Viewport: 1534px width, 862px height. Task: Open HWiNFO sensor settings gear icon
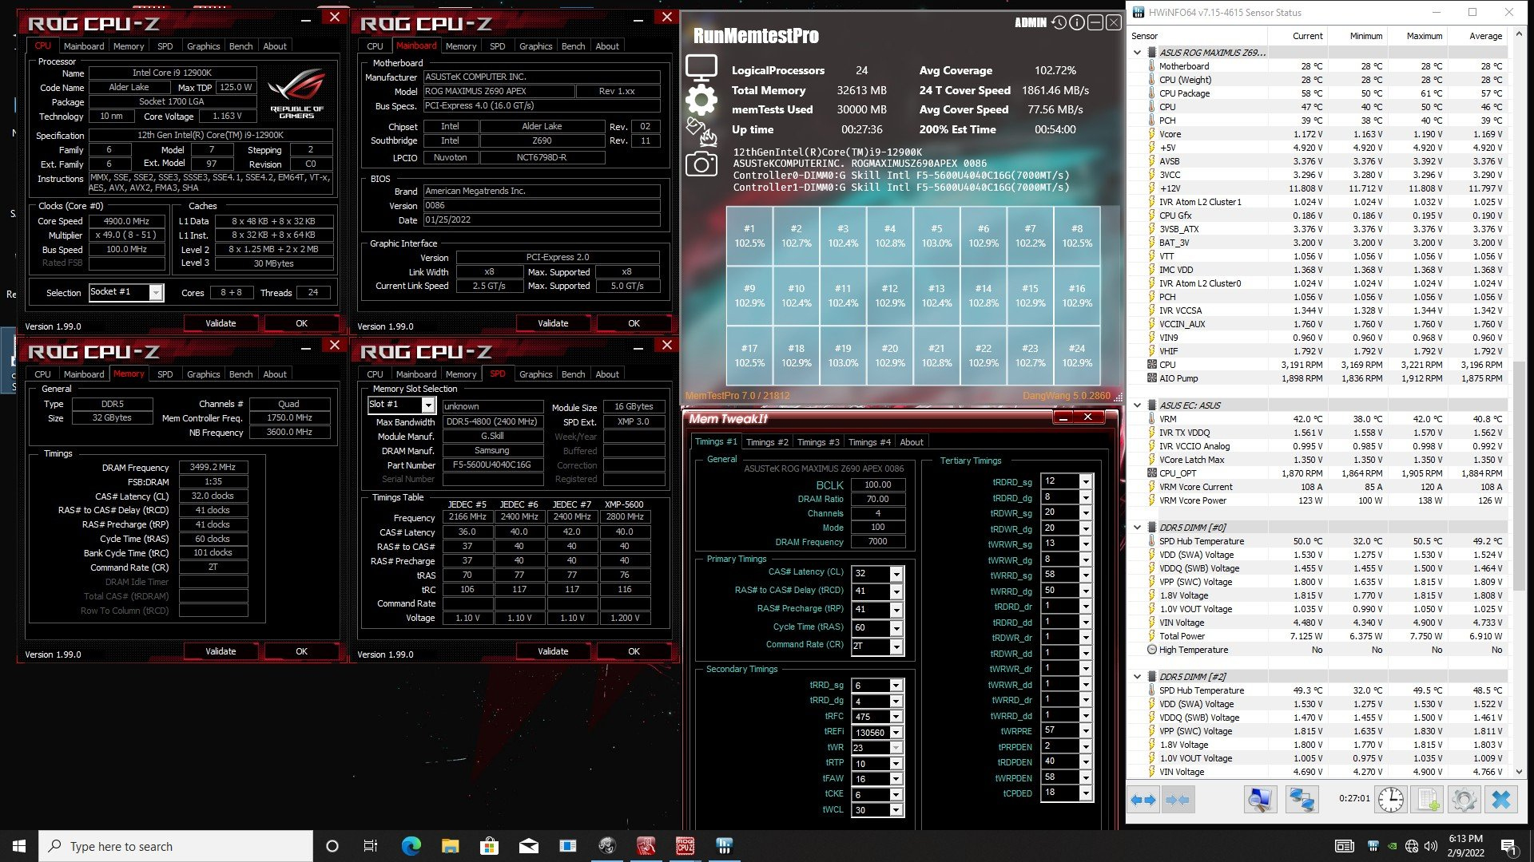tap(1464, 799)
